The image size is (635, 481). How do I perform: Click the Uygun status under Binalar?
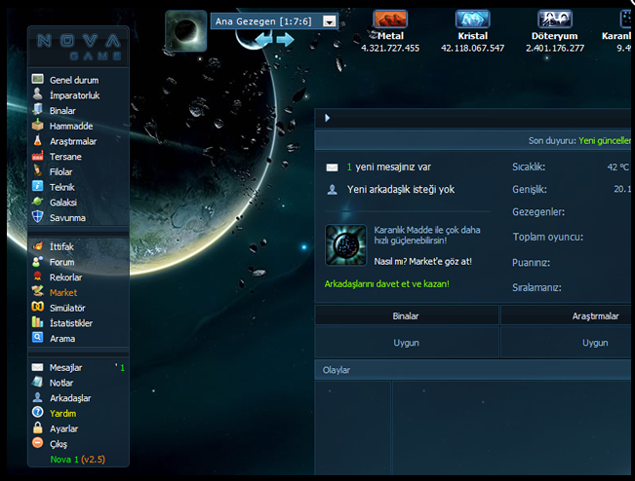tap(407, 343)
